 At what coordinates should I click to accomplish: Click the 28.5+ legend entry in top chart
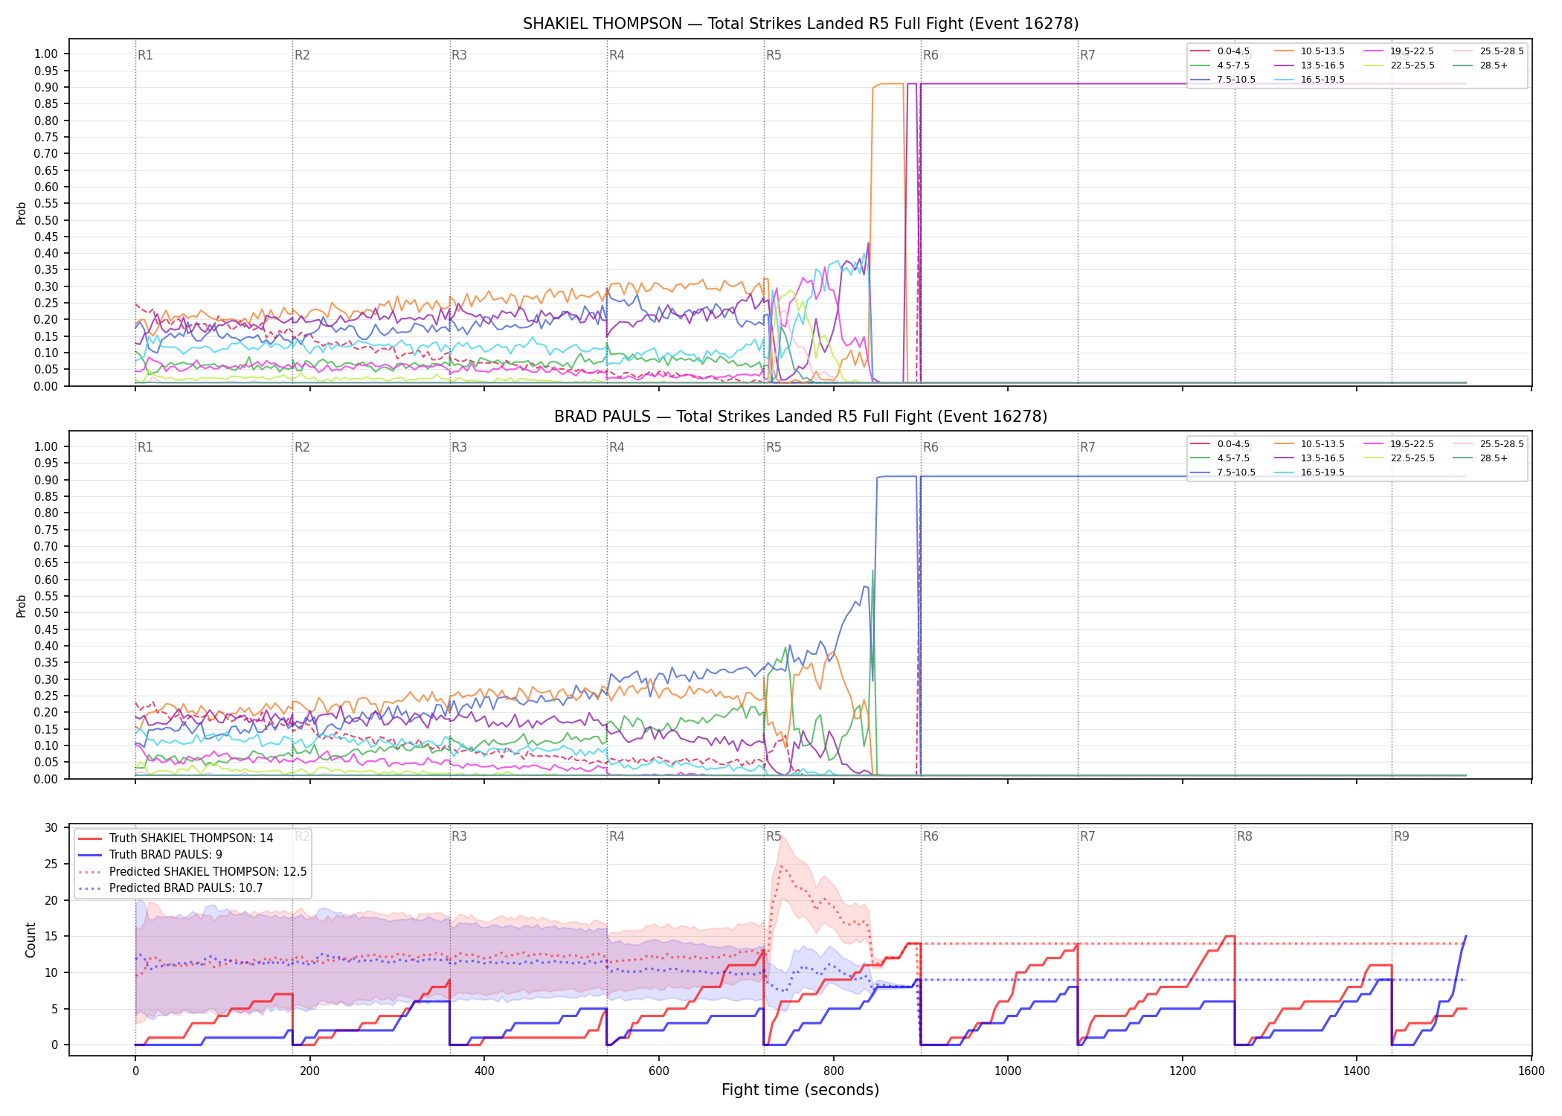[x=1480, y=65]
